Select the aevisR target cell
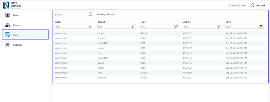The width and height of the screenshot is (270, 102). coord(101,63)
